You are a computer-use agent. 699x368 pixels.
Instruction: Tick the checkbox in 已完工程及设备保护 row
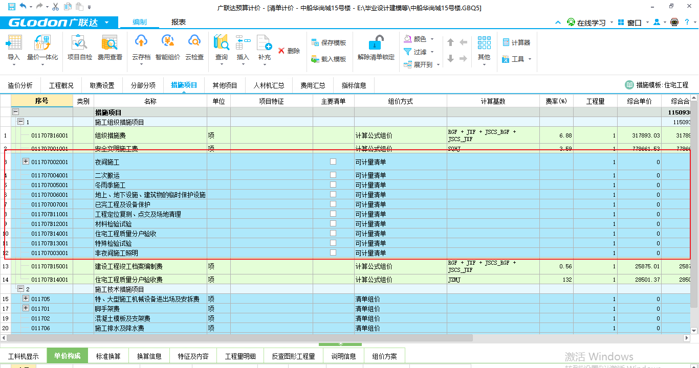click(x=333, y=204)
